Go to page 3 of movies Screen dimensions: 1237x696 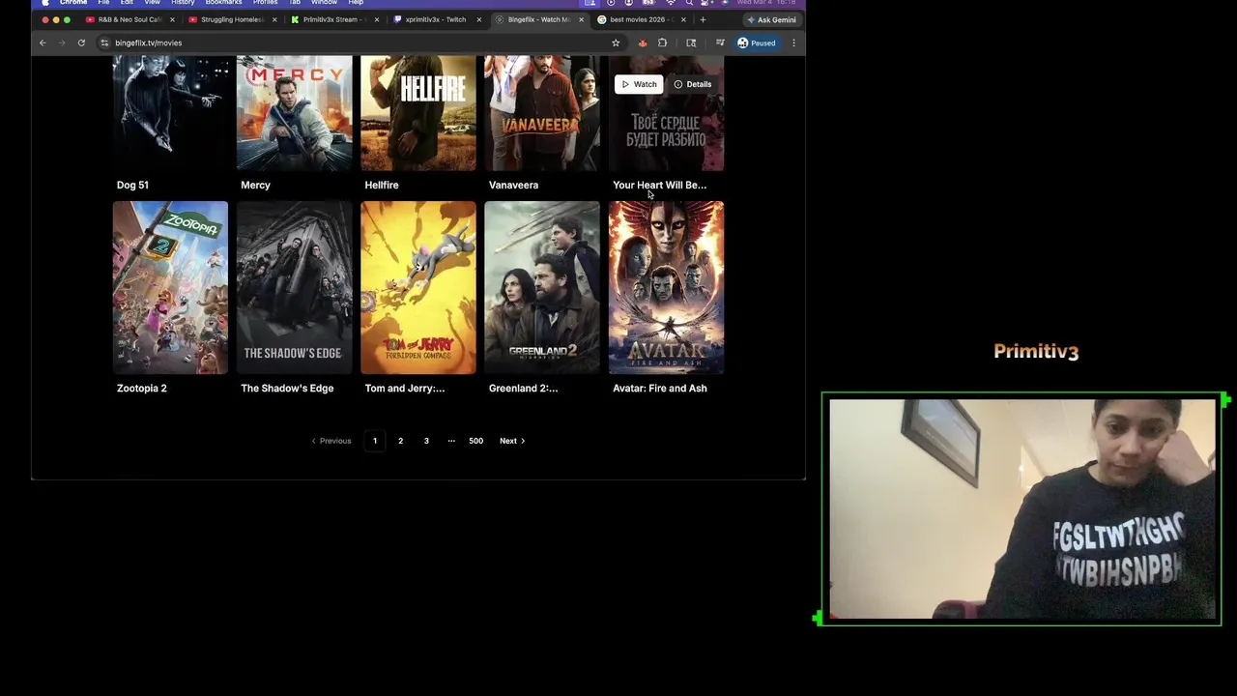[x=426, y=441]
